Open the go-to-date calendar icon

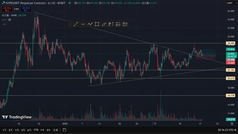click(x=64, y=130)
